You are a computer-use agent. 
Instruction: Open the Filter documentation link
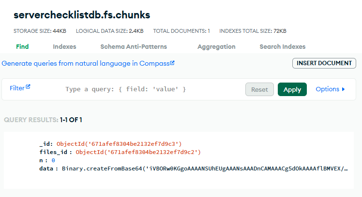pyautogui.click(x=20, y=88)
